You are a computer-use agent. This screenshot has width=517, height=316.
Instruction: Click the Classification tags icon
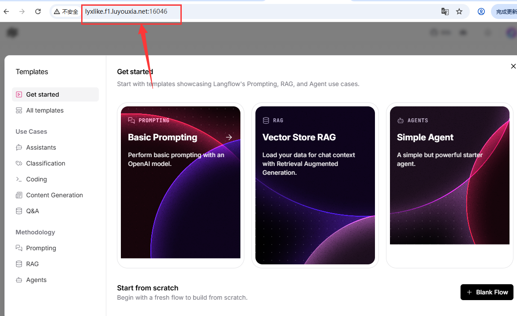[19, 163]
